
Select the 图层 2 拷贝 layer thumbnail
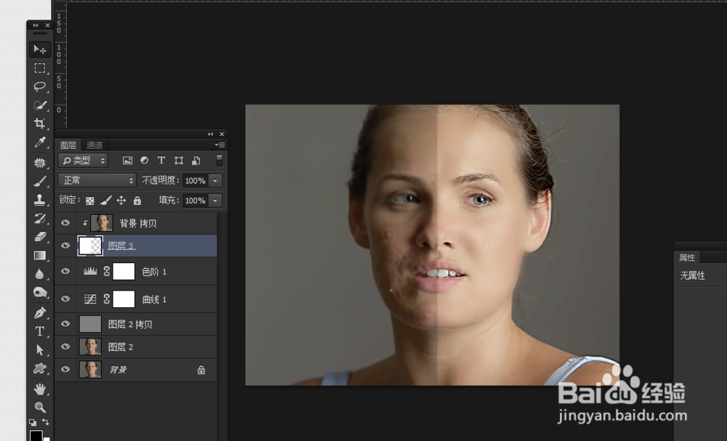(x=90, y=324)
